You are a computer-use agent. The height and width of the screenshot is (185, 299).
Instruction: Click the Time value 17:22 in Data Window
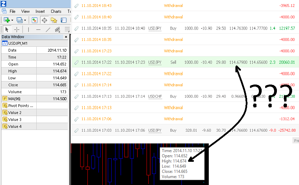tap(62, 57)
